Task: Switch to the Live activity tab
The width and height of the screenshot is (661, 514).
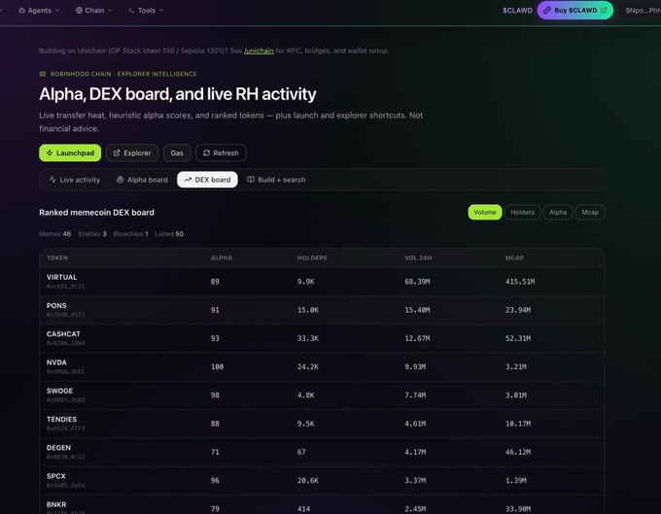Action: (x=75, y=180)
